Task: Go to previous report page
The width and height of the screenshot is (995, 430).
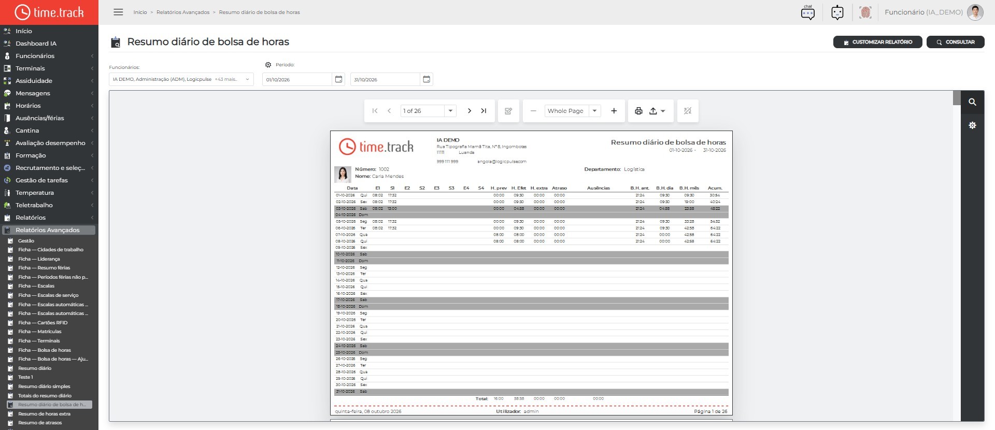Action: tap(389, 111)
